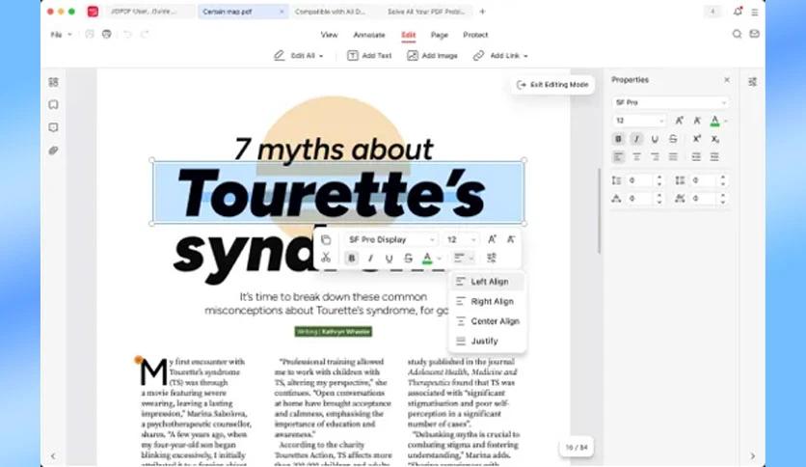
Task: Open the attachments paperclip panel
Action: (x=54, y=151)
